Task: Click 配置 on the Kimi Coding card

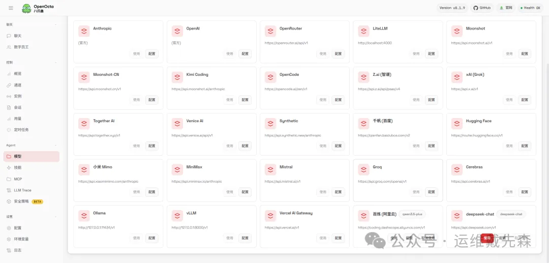Action: click(x=245, y=100)
